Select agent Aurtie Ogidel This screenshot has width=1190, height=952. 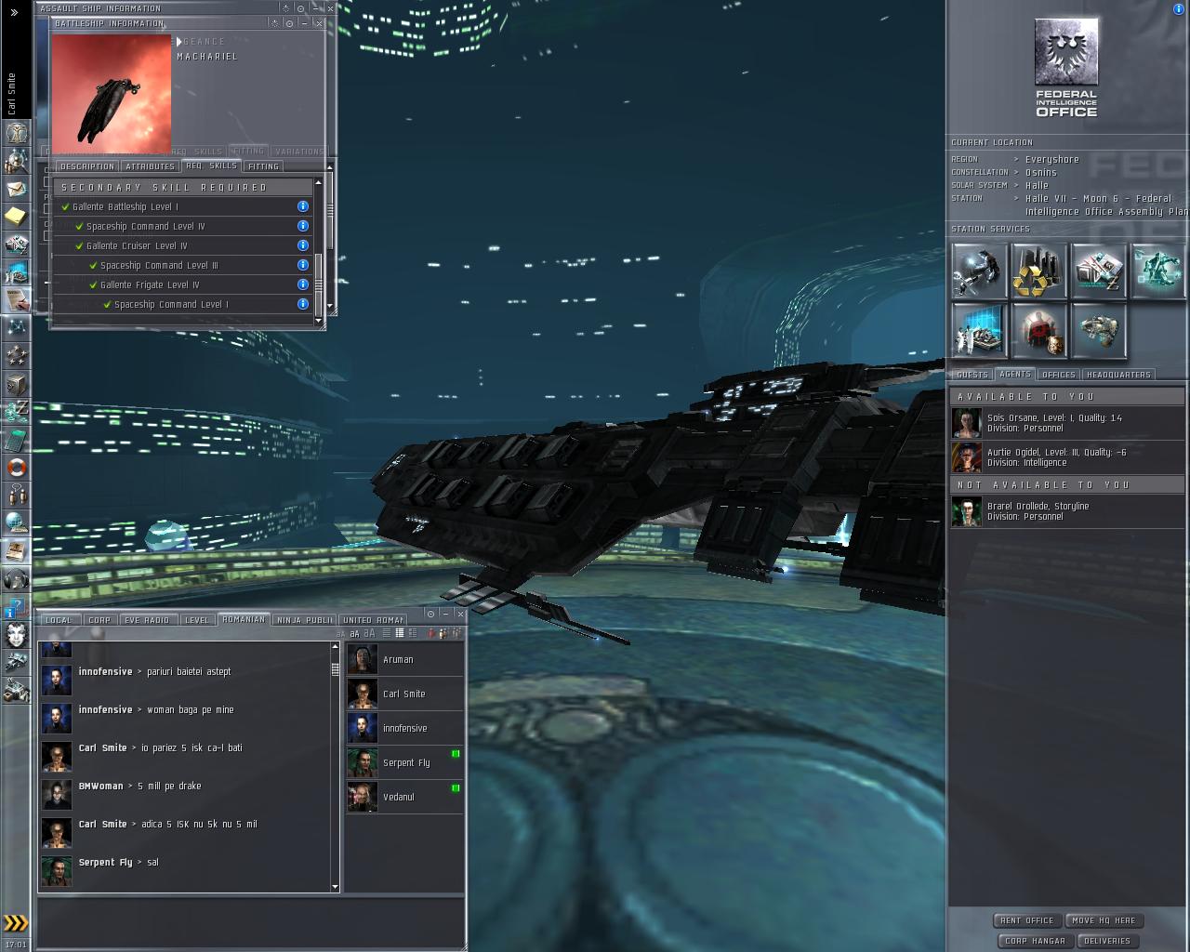(1067, 457)
